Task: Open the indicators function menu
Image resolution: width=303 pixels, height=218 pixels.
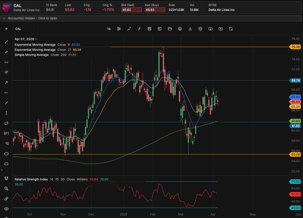Action: [139, 29]
